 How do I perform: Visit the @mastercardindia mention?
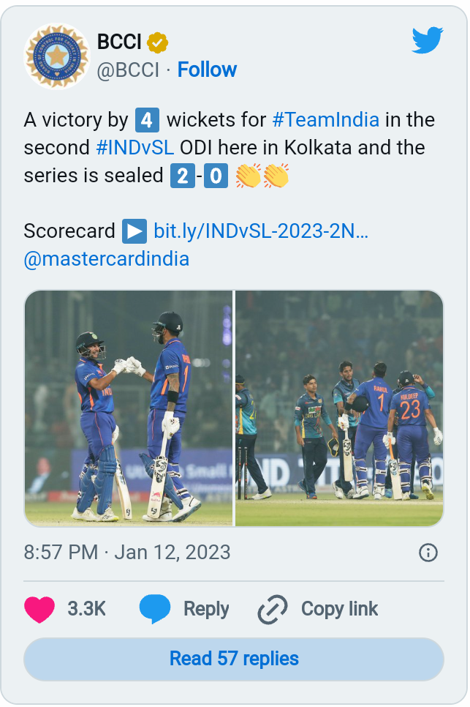(107, 259)
